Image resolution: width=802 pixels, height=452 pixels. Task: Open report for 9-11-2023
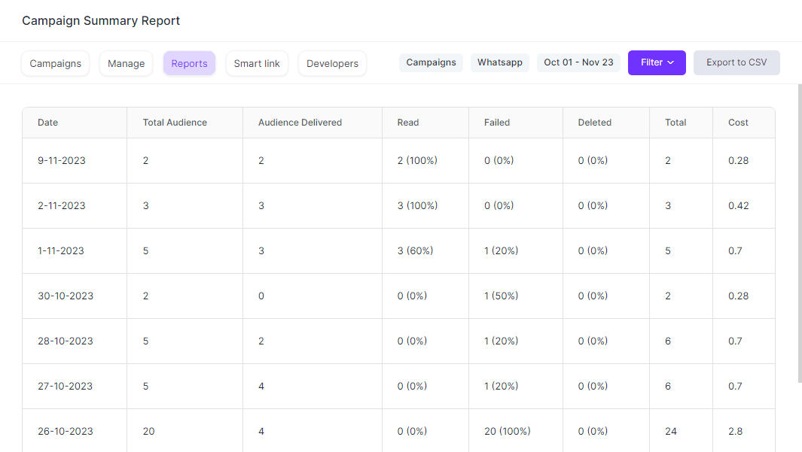[x=62, y=160]
